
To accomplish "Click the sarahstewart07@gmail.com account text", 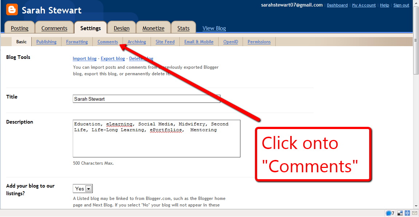I will pyautogui.click(x=292, y=5).
